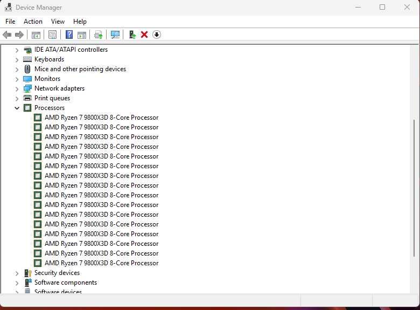Expand IDE ATA/ATAPI controllers node
Viewport: 420px width, 310px height.
17,50
